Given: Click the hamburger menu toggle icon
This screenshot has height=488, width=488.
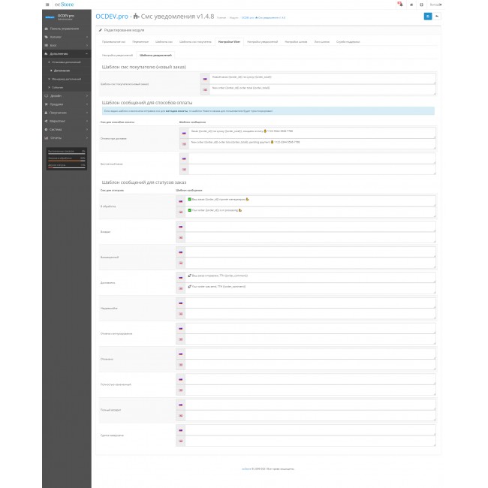Looking at the screenshot, I should pos(46,4).
